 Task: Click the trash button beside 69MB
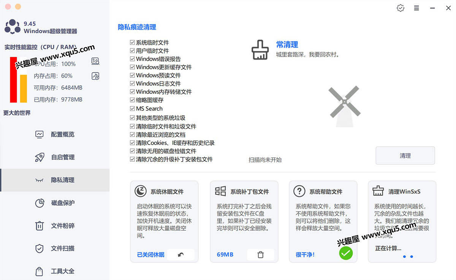point(260,255)
